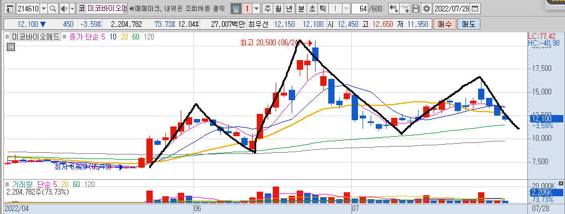Expand the stock code 214610 dropdown
This screenshot has height=214, width=565.
(x=43, y=9)
